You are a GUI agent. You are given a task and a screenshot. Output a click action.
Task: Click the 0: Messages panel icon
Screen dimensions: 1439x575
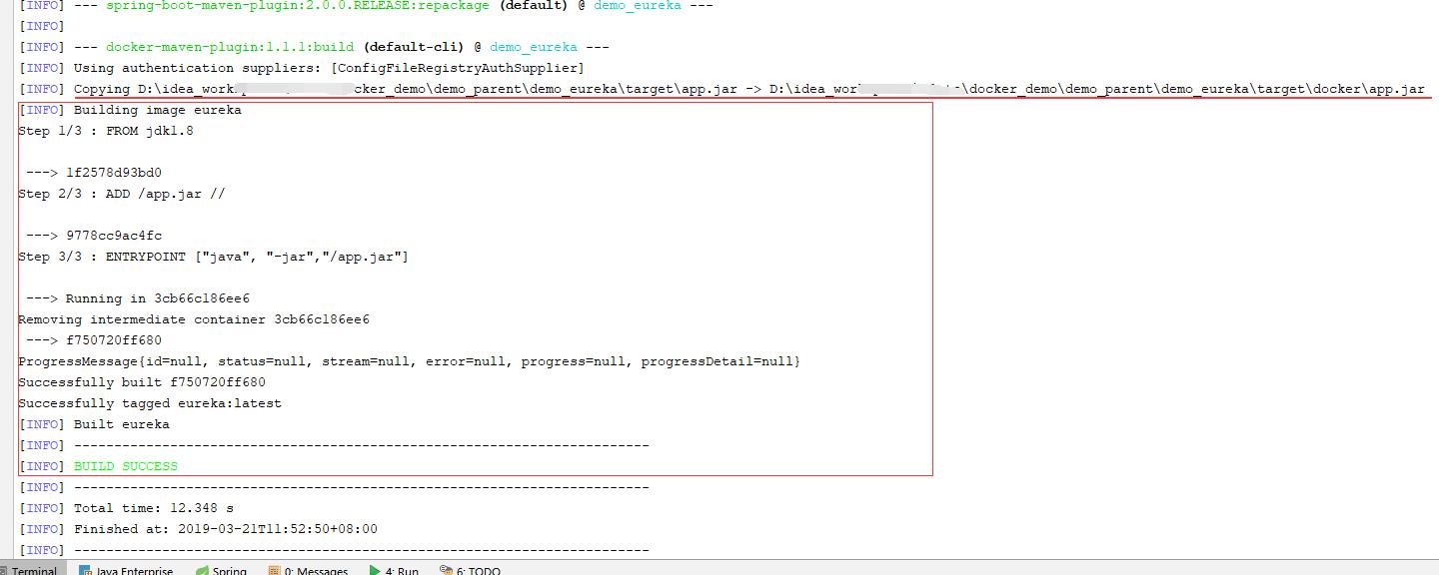tap(274, 571)
